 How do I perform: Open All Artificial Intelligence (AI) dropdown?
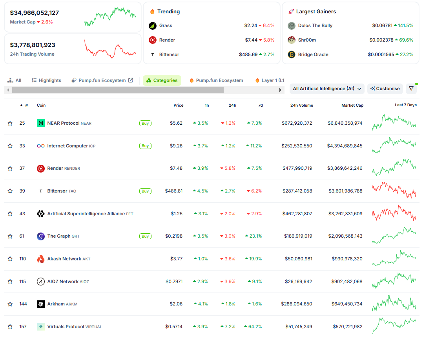[x=327, y=89]
